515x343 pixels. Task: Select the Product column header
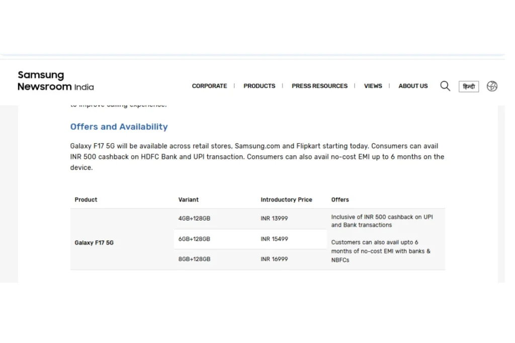(x=86, y=199)
